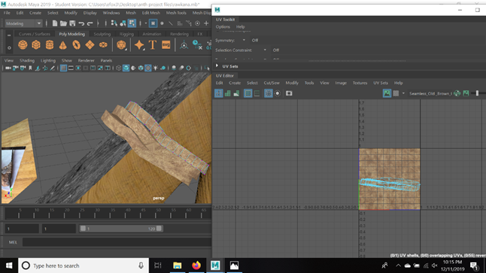
Task: Click select by component type icon
Action: (132, 23)
